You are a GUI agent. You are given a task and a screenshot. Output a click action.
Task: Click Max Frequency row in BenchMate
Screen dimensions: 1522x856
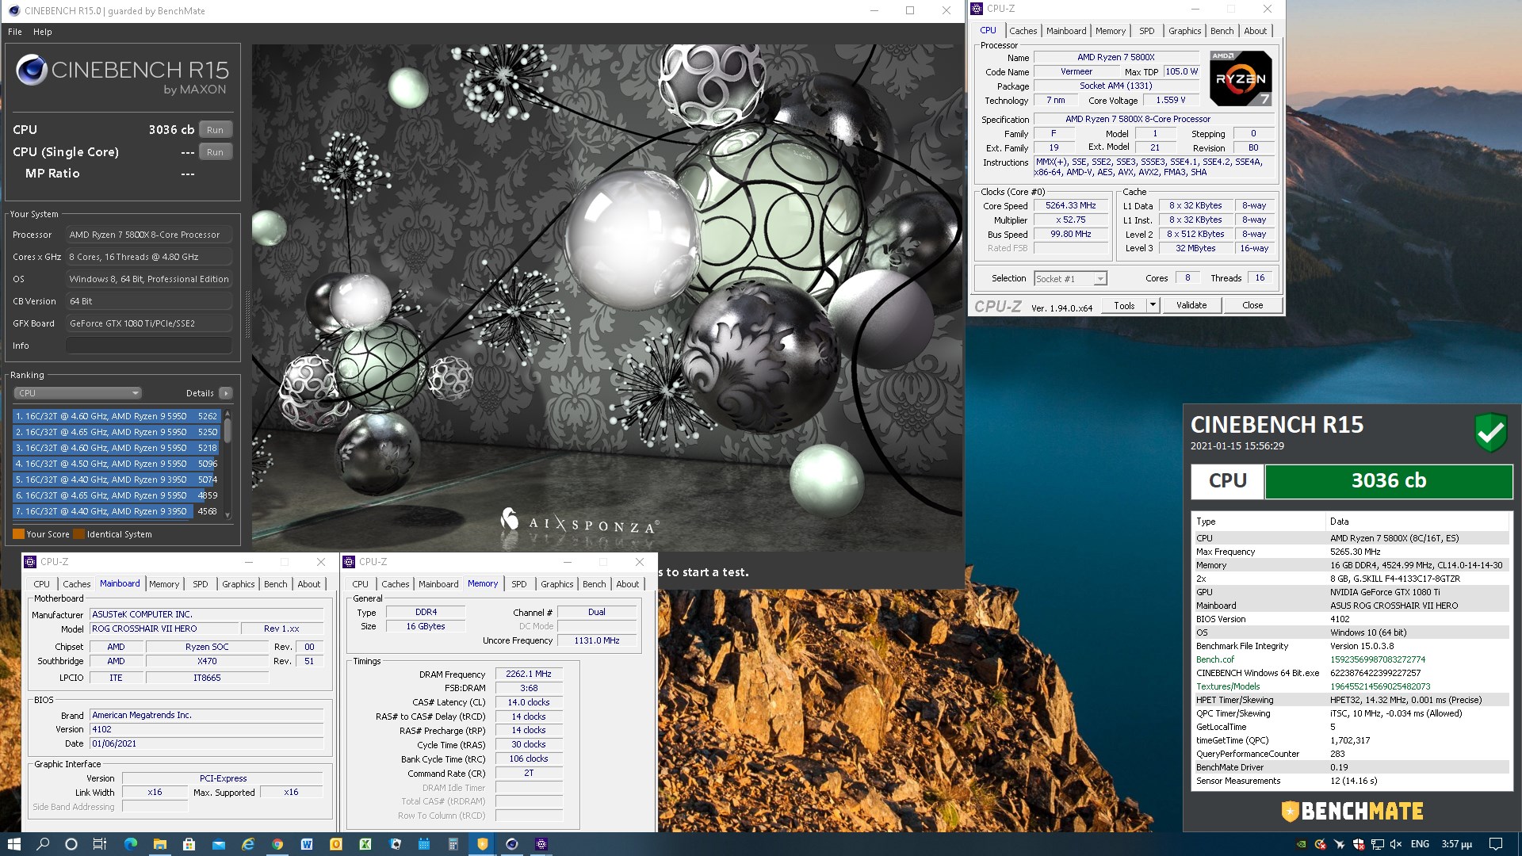click(x=1352, y=552)
